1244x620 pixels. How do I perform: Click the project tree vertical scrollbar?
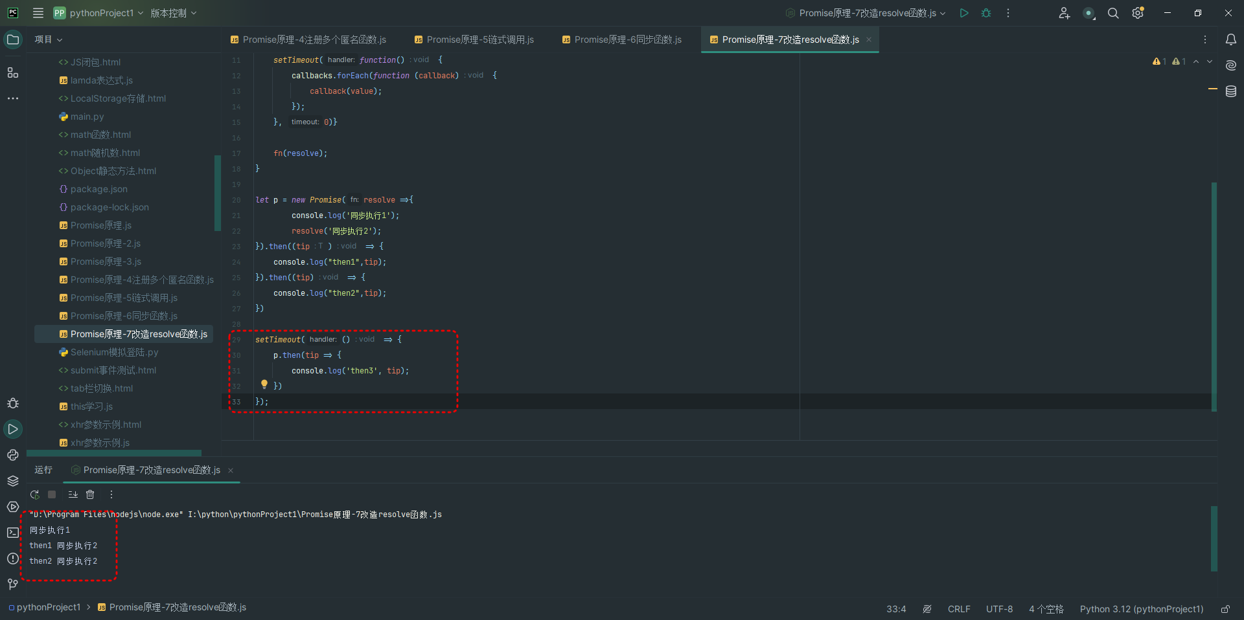tap(218, 194)
